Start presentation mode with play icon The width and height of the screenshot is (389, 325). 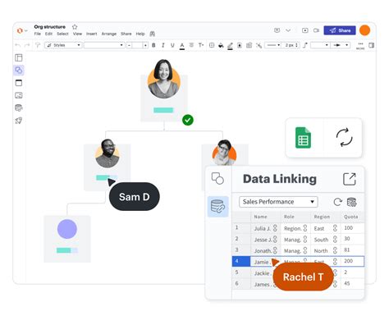coord(305,30)
